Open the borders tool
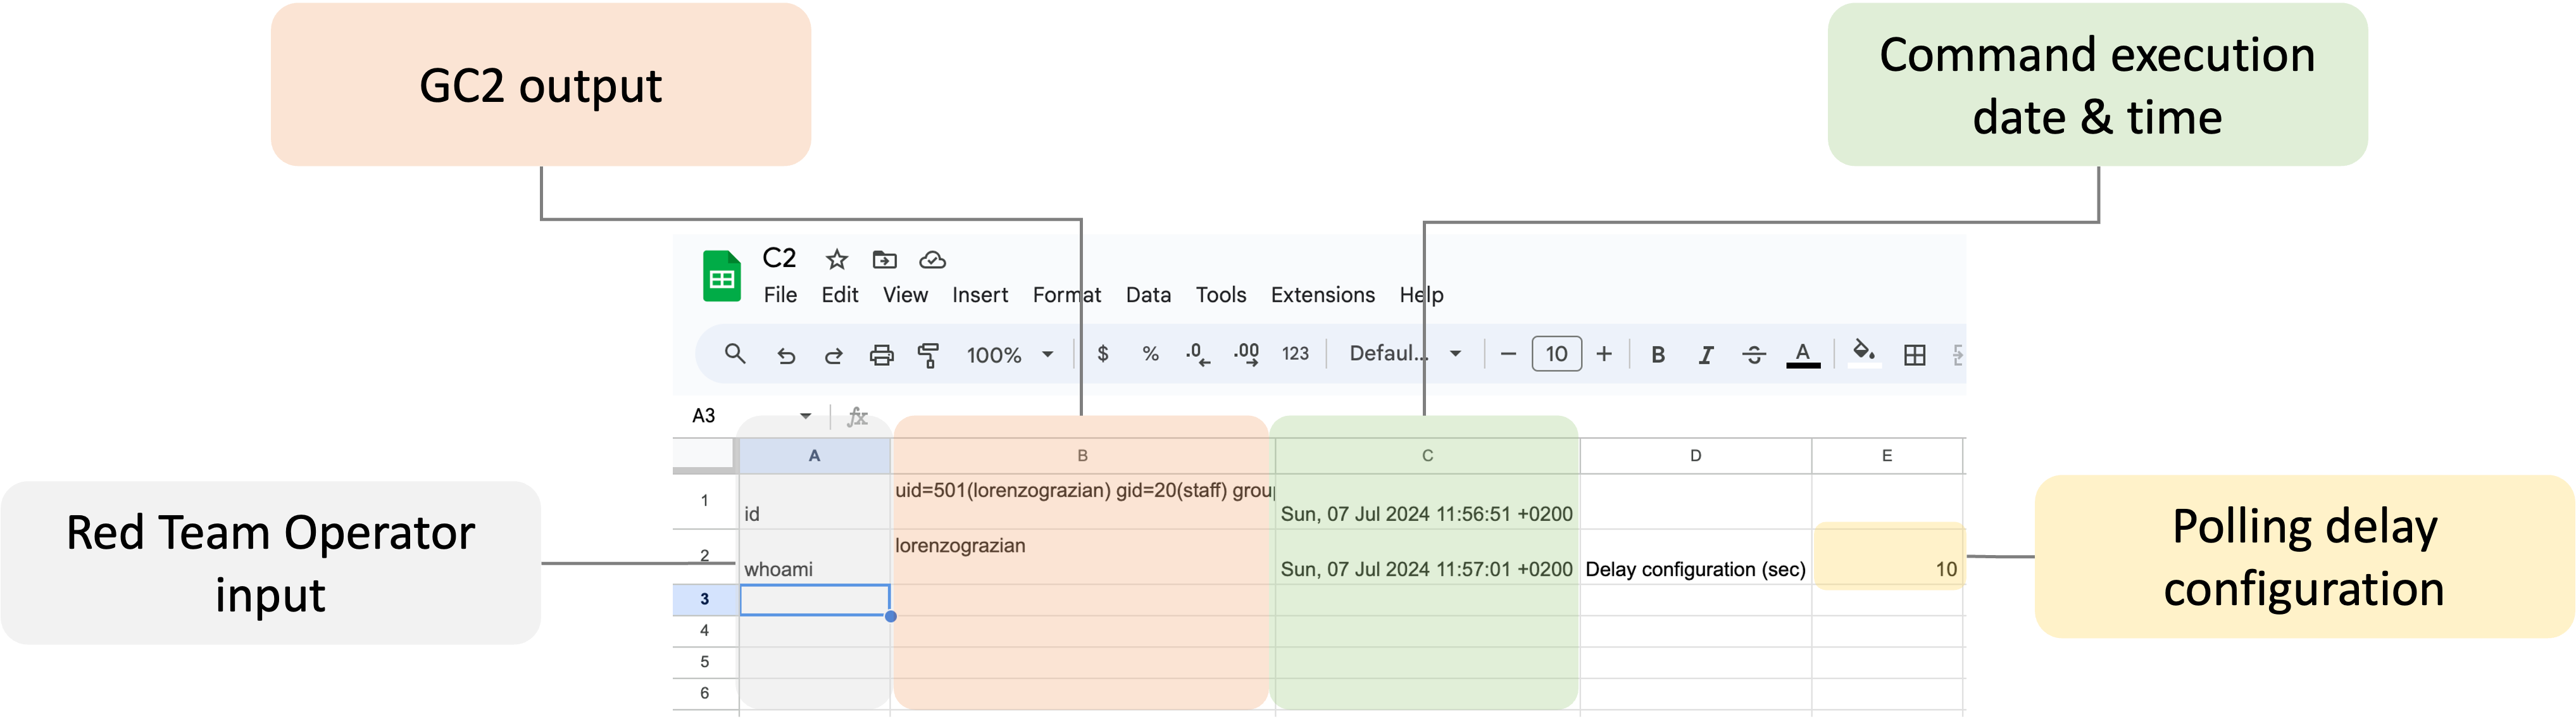2576x719 pixels. pyautogui.click(x=1915, y=354)
